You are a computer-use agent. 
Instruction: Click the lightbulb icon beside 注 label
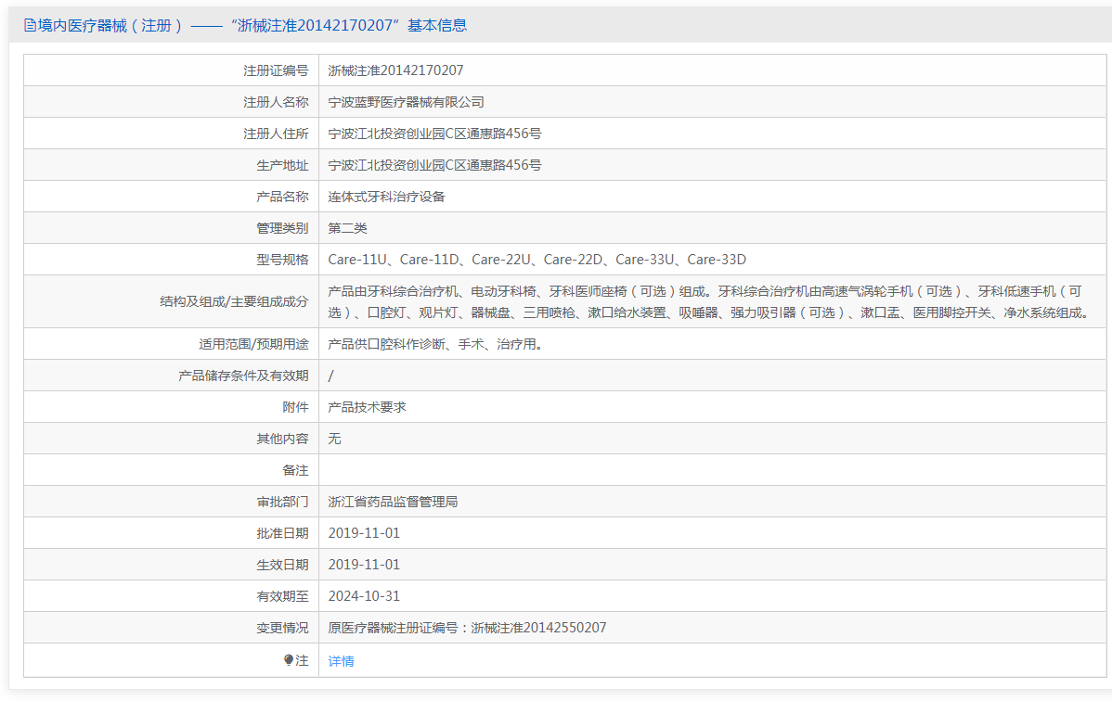[x=289, y=660]
